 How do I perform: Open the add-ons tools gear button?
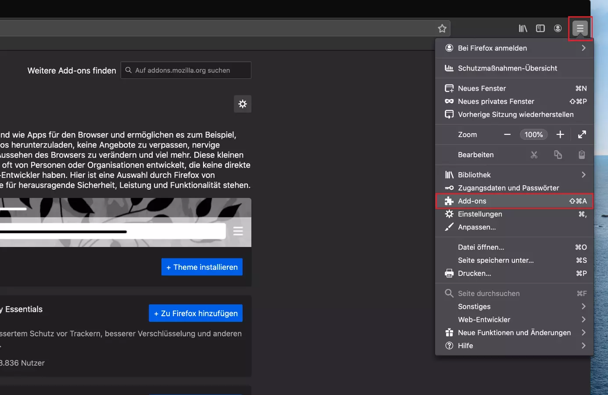(x=243, y=104)
